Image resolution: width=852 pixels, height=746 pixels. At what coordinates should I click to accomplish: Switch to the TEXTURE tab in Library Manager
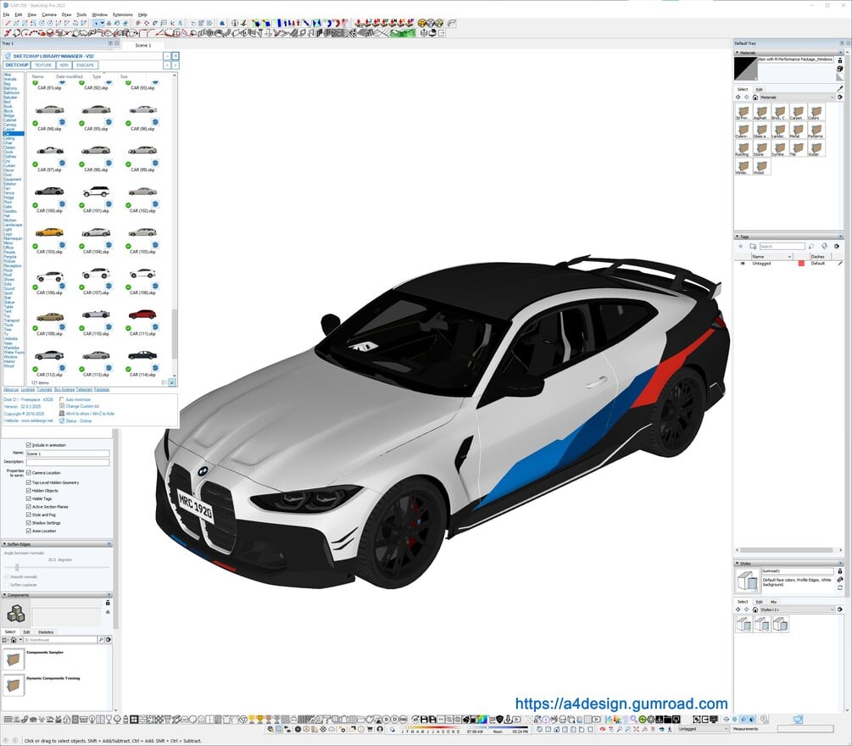click(x=43, y=65)
